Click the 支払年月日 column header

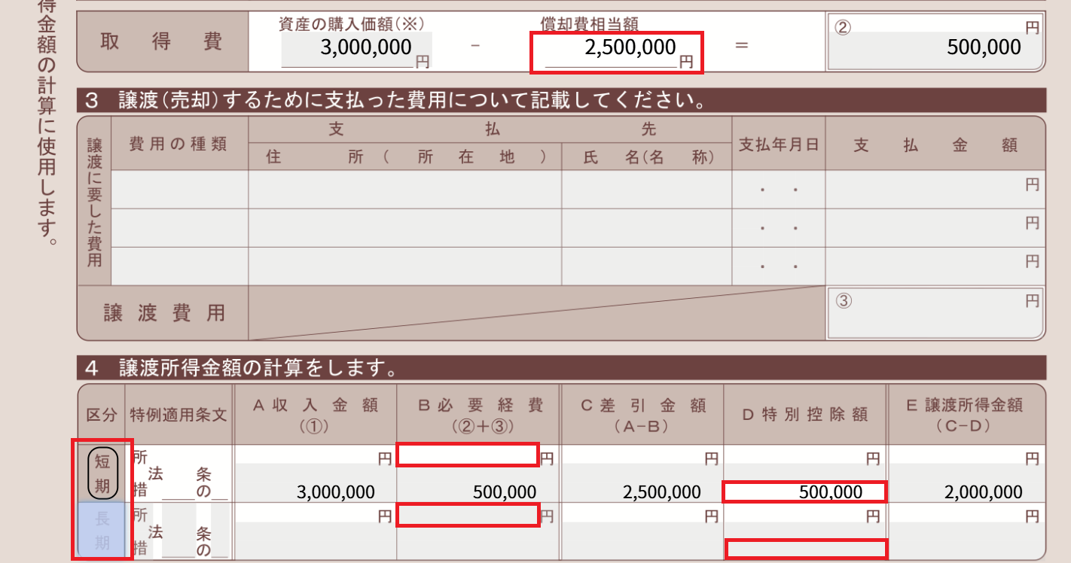(x=779, y=144)
